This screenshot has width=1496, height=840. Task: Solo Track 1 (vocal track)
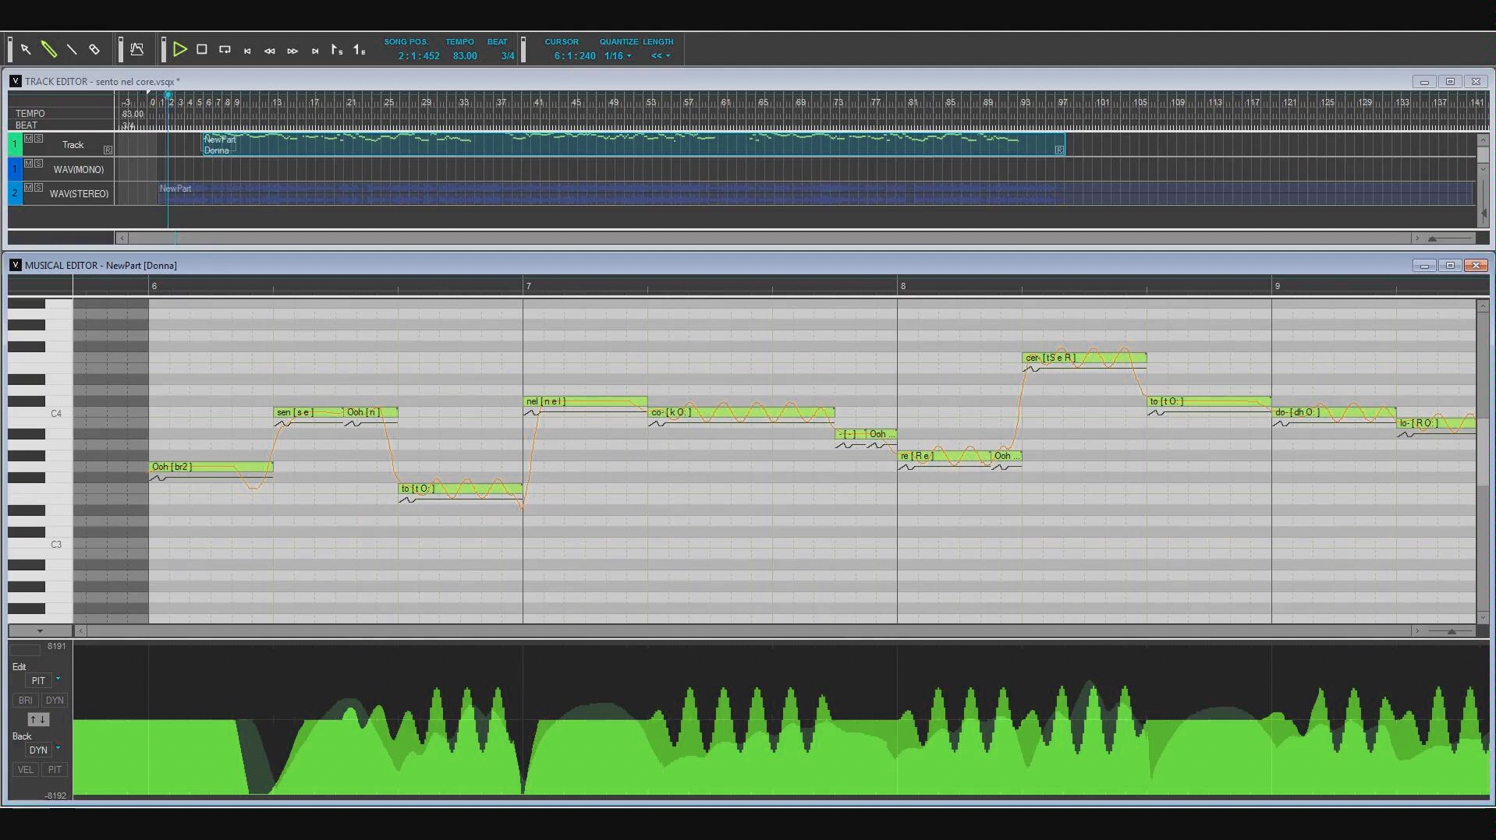tap(39, 139)
